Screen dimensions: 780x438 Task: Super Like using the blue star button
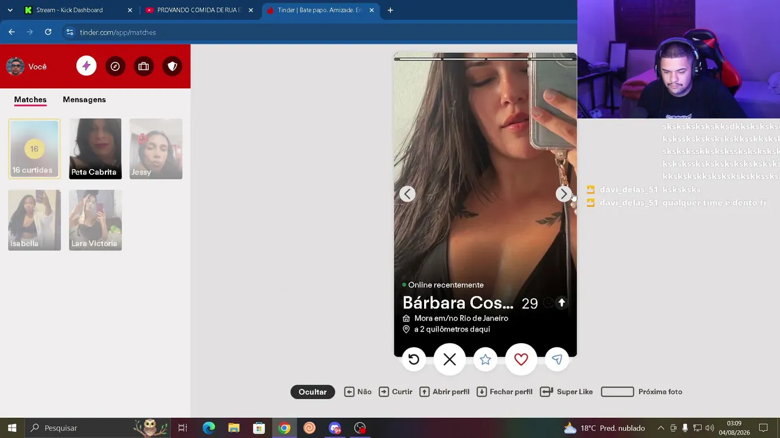pyautogui.click(x=485, y=360)
